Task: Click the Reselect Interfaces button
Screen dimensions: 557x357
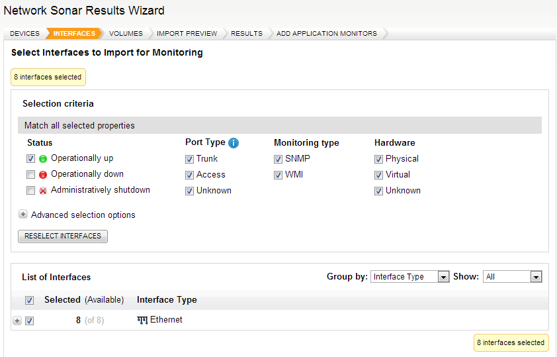Action: pos(63,236)
